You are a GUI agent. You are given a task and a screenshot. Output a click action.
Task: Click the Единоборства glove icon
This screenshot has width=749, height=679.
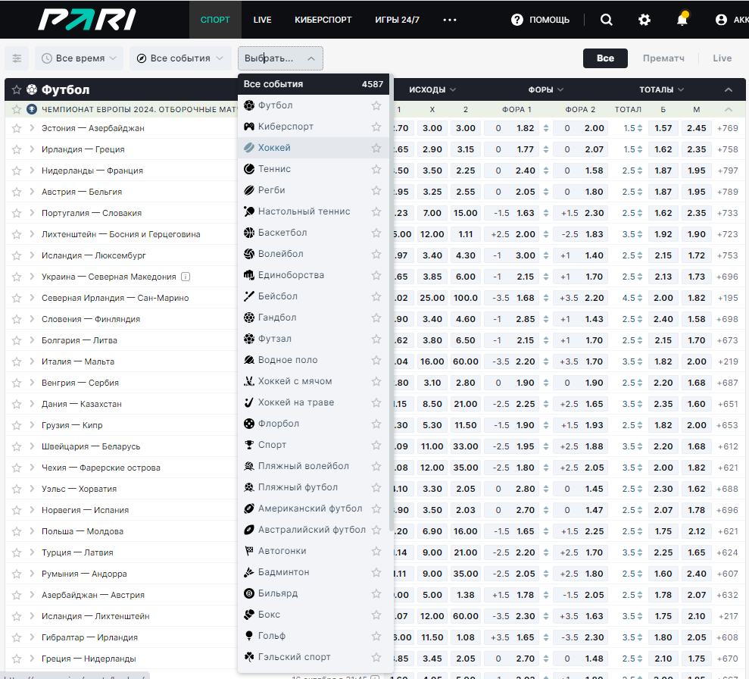pyautogui.click(x=249, y=275)
